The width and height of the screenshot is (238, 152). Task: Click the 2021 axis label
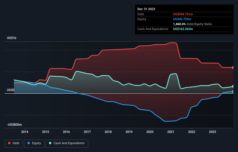coord(171,132)
